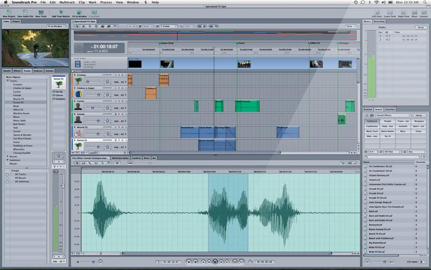Click the New Audio File icon
The width and height of the screenshot is (431, 270).
pyautogui.click(x=25, y=12)
